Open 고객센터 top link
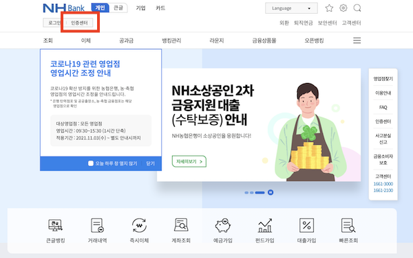 [x=351, y=23]
